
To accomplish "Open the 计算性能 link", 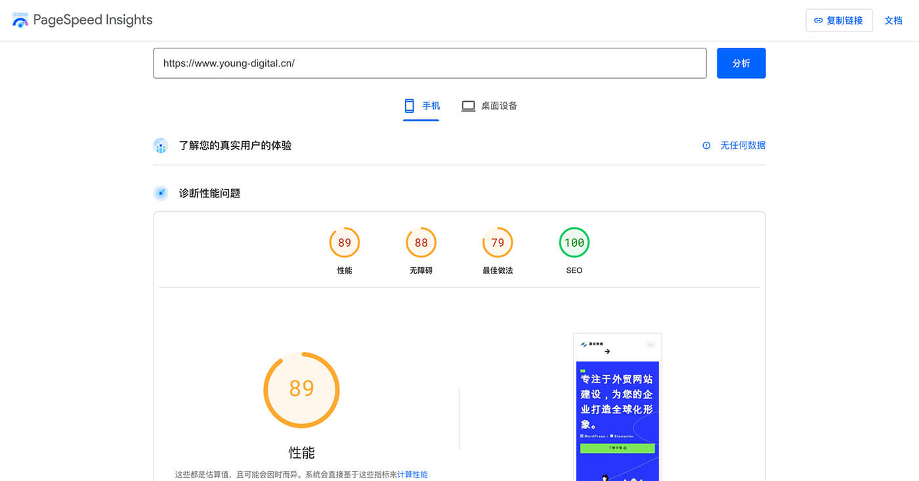I will coord(412,474).
